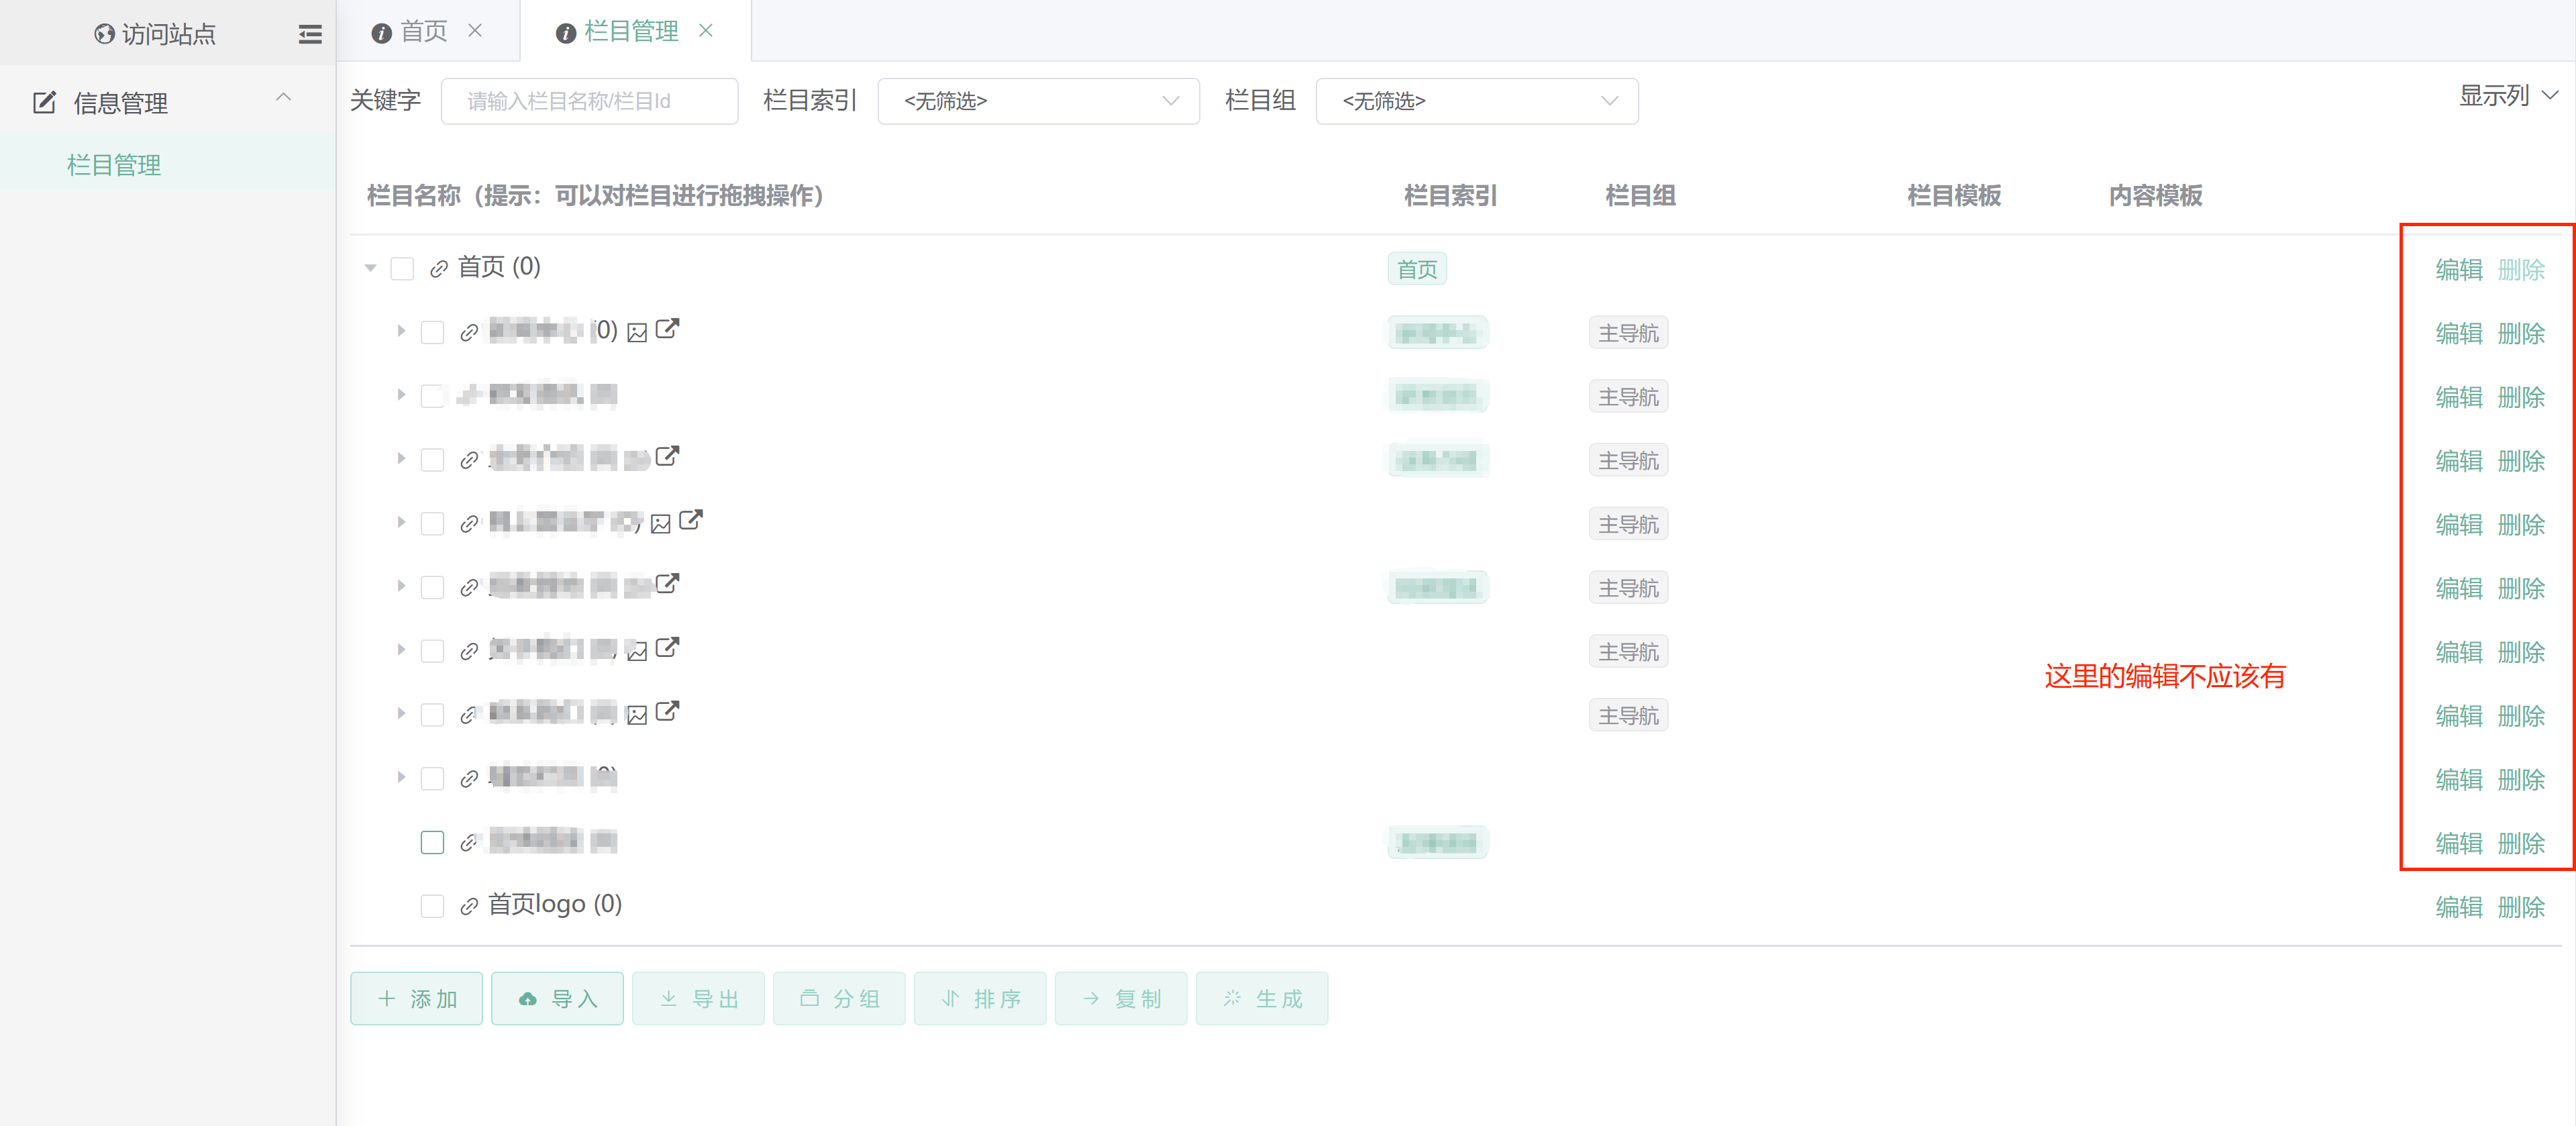The width and height of the screenshot is (2576, 1126).
Task: Click the info icon on 栏目管理 tab
Action: 566,33
